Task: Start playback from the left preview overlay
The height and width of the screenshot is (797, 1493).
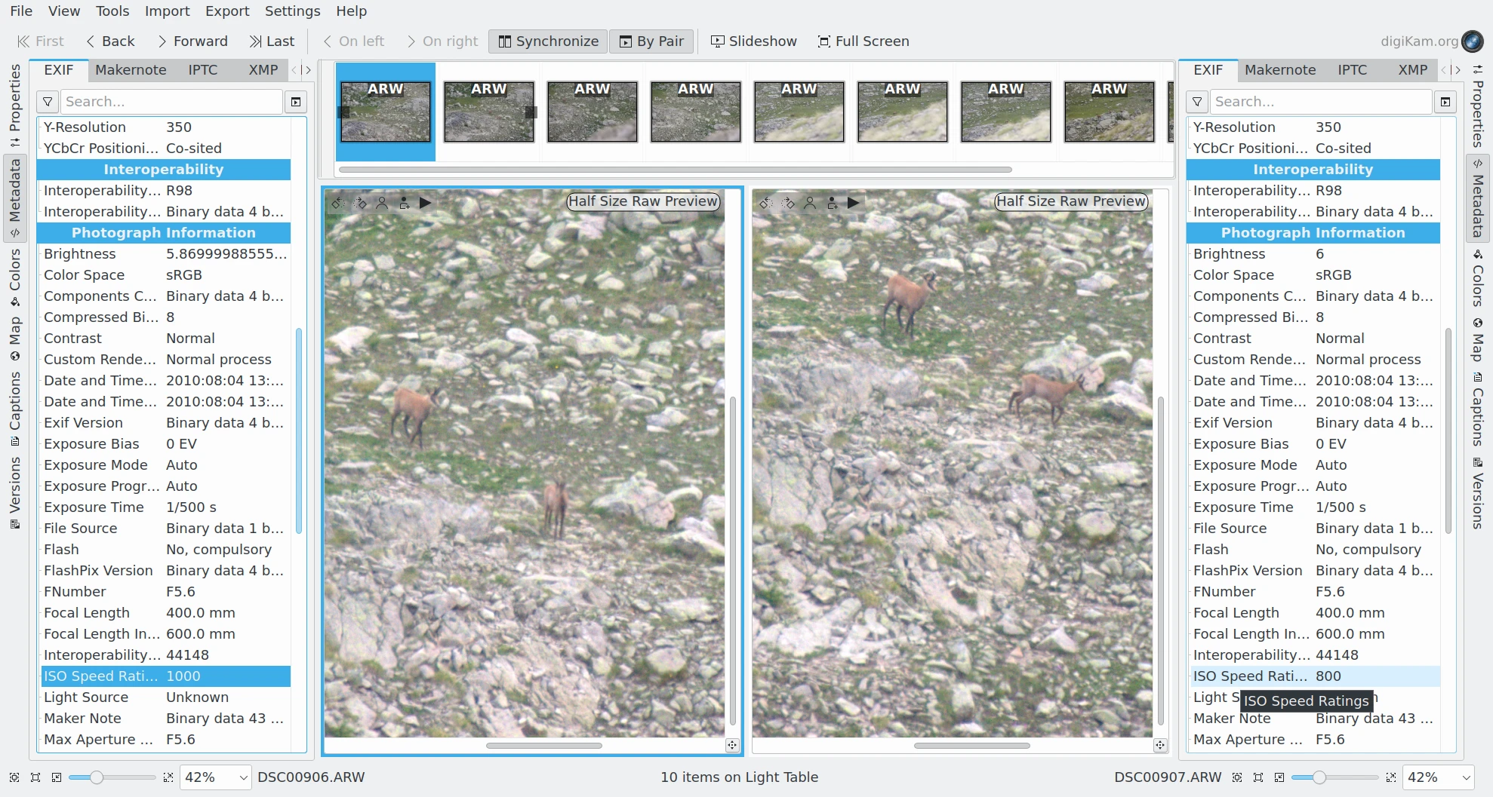Action: [x=426, y=203]
